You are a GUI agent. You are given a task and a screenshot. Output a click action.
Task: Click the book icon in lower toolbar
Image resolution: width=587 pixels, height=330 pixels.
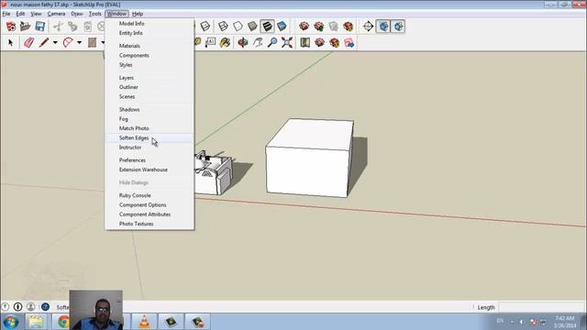point(305,43)
